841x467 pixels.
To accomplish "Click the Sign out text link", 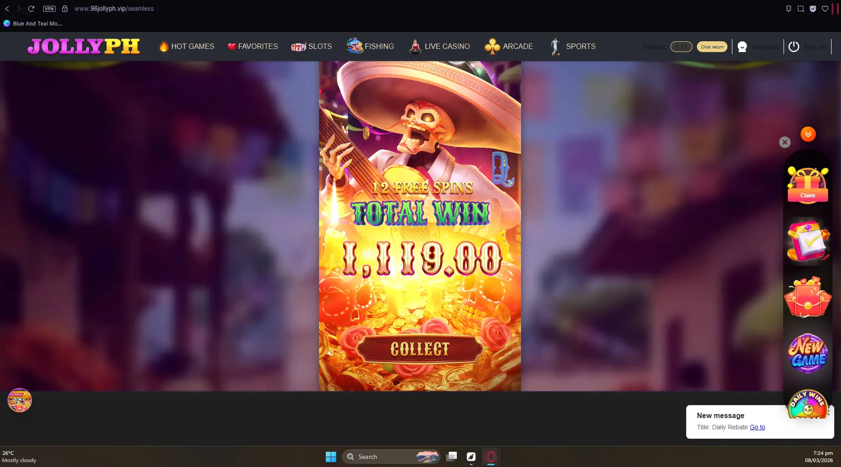I will (815, 47).
